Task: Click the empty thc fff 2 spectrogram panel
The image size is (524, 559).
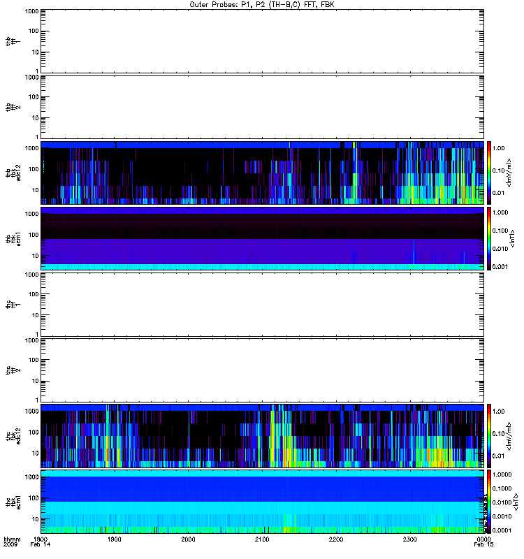Action: tap(263, 370)
